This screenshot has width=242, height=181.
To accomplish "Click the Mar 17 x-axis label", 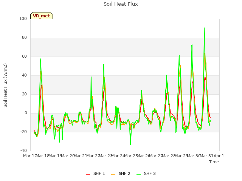I will point(29,156).
